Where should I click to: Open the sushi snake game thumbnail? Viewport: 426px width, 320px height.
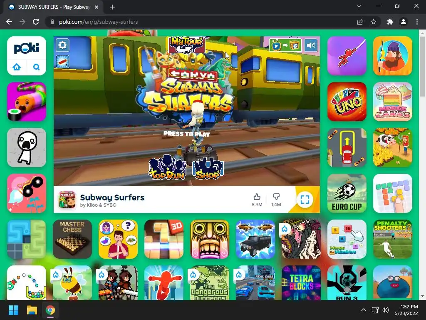click(x=27, y=102)
